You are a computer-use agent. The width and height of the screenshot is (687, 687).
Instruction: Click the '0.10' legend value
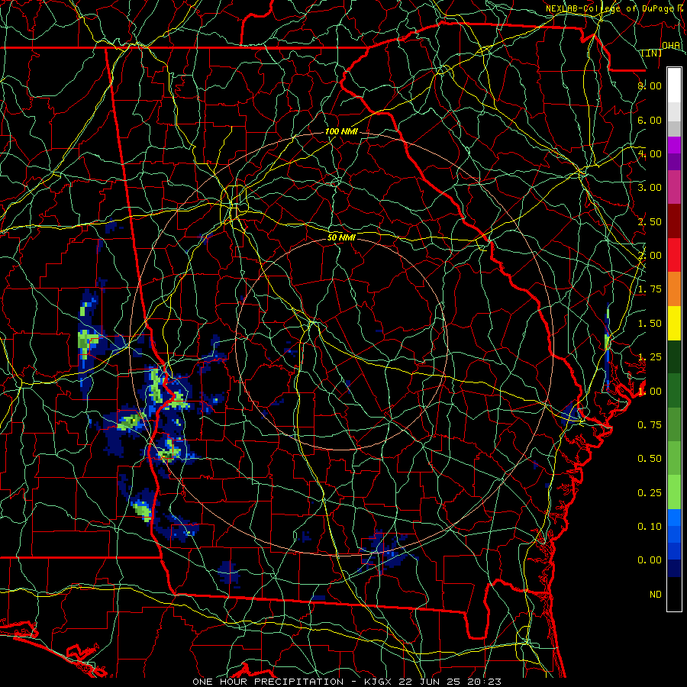coord(650,527)
